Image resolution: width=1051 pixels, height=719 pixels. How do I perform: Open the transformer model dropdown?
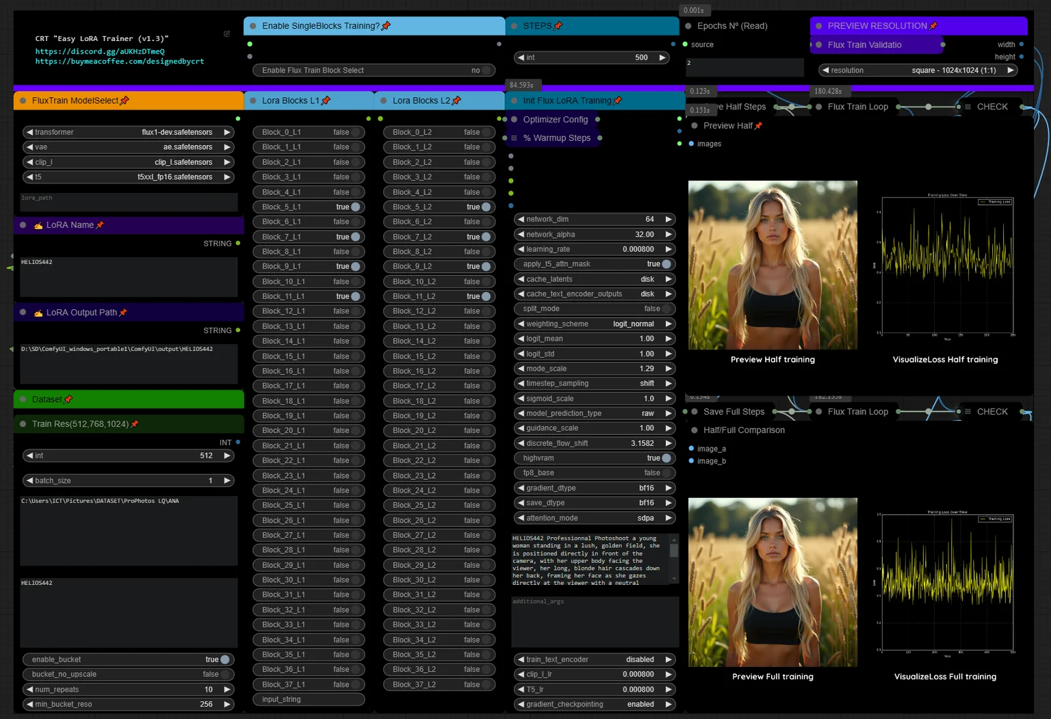(x=129, y=132)
